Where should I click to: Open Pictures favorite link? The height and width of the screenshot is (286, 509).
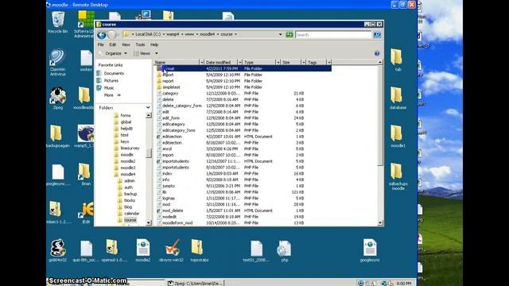pyautogui.click(x=111, y=81)
